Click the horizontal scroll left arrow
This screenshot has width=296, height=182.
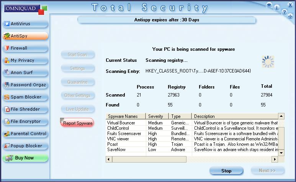(108, 159)
